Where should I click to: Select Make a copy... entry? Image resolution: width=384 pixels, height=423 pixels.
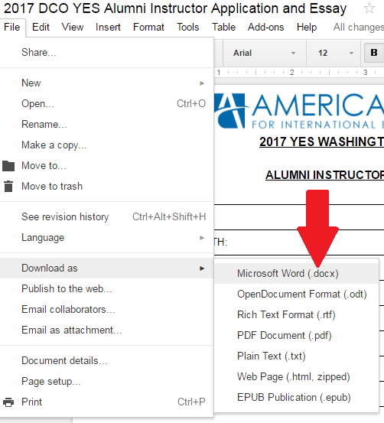point(107,145)
